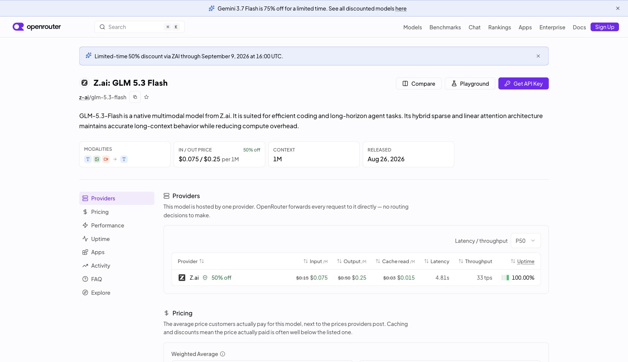Open Chat from the top navigation
The width and height of the screenshot is (628, 362).
pyautogui.click(x=474, y=27)
